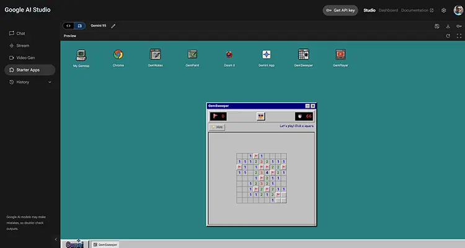
Task: Open the user profile avatar
Action: point(458,10)
